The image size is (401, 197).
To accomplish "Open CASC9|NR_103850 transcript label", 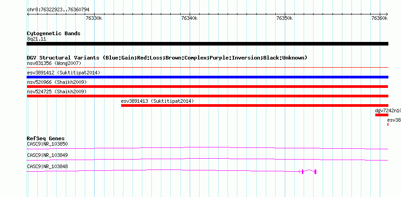I will (47, 144).
